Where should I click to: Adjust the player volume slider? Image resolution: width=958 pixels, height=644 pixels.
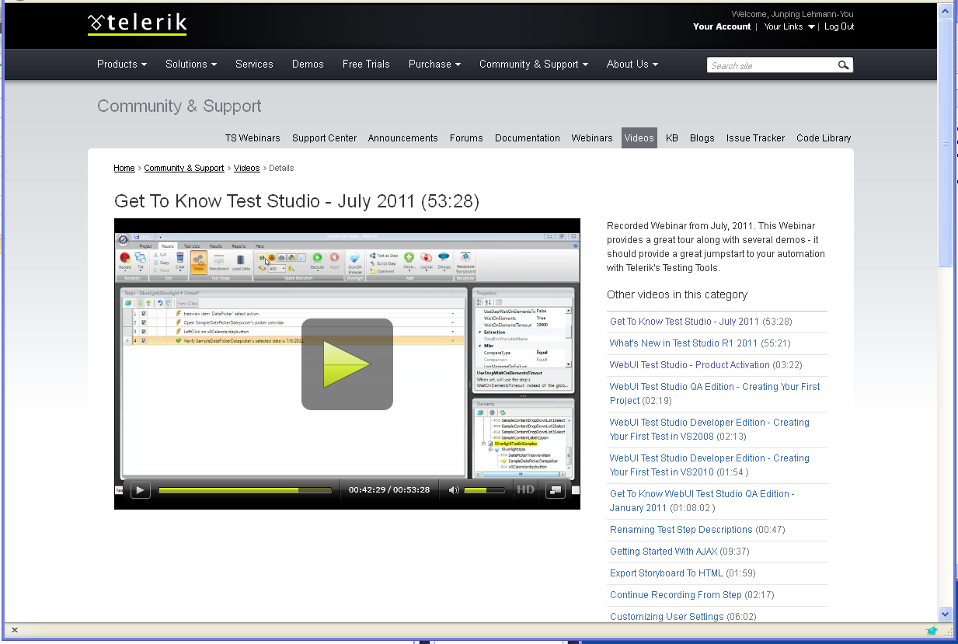click(x=486, y=490)
